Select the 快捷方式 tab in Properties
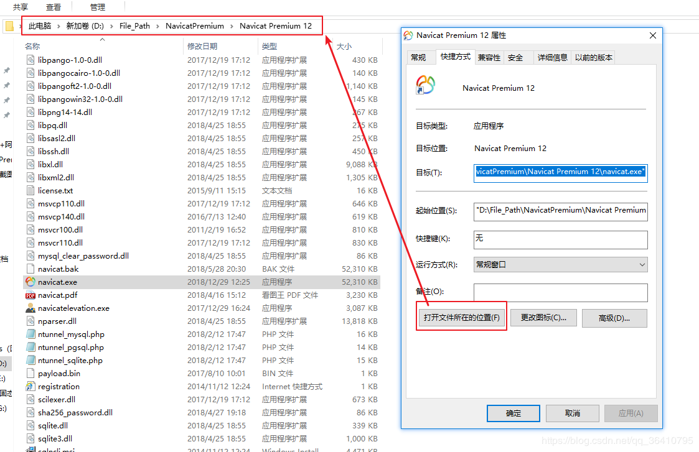 pos(456,57)
